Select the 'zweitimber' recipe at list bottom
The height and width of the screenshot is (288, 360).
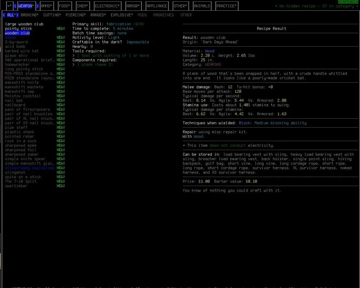(15, 186)
